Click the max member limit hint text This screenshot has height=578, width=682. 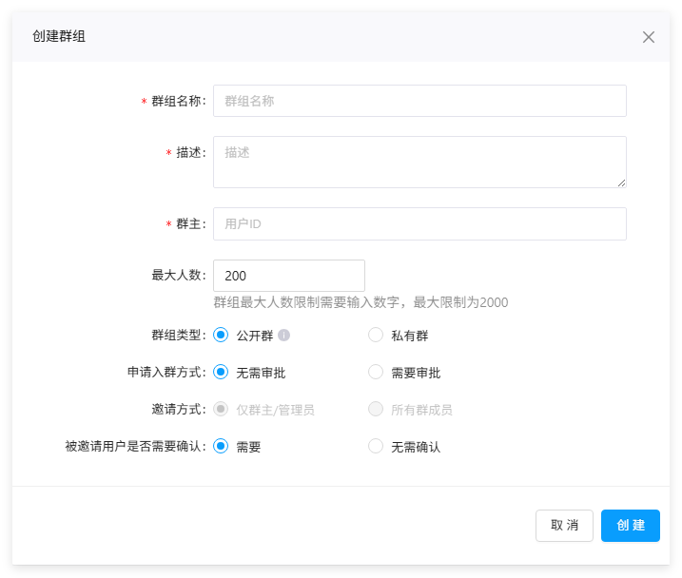click(x=360, y=303)
